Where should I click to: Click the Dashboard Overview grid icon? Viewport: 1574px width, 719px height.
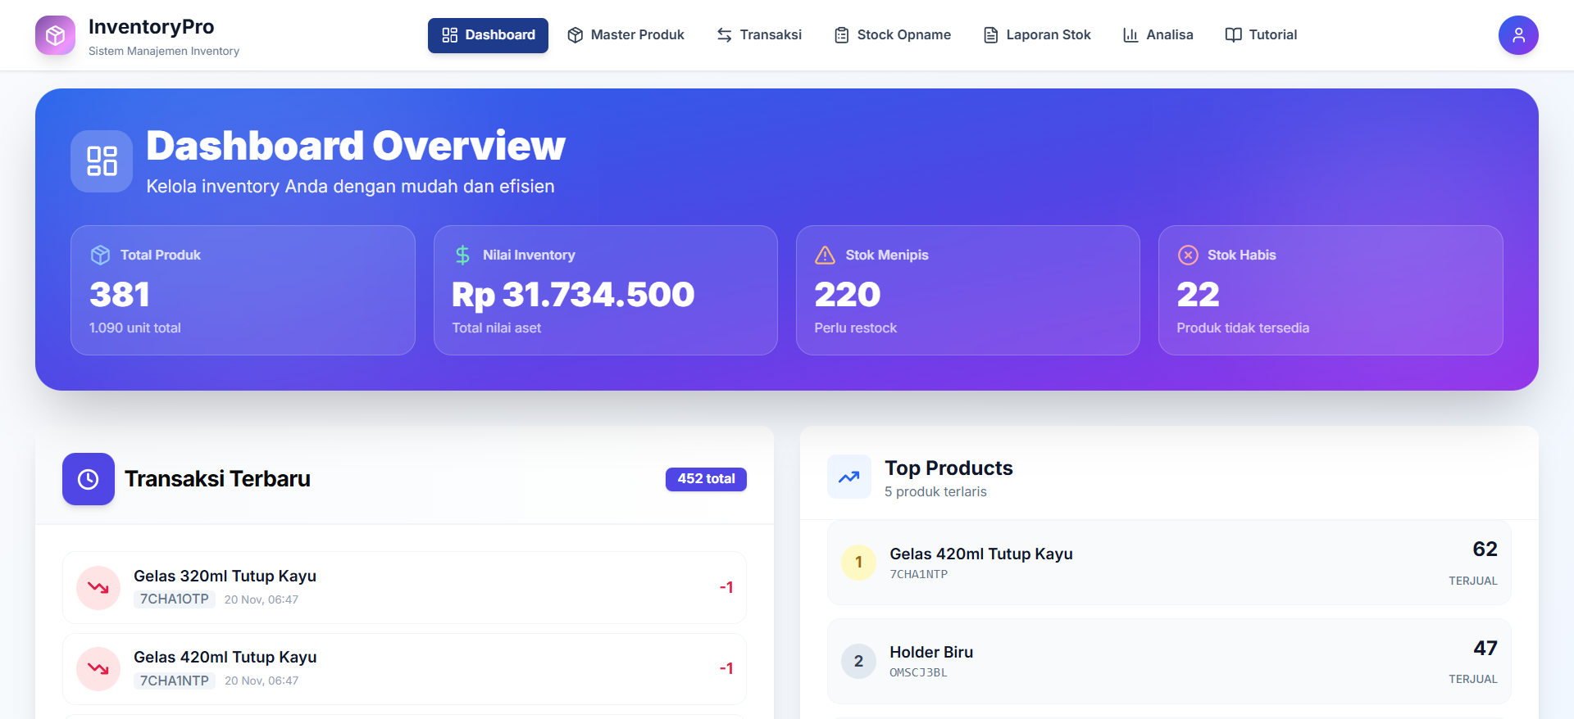click(102, 161)
